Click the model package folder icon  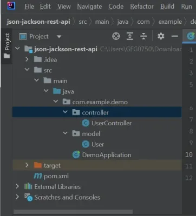click(76, 133)
